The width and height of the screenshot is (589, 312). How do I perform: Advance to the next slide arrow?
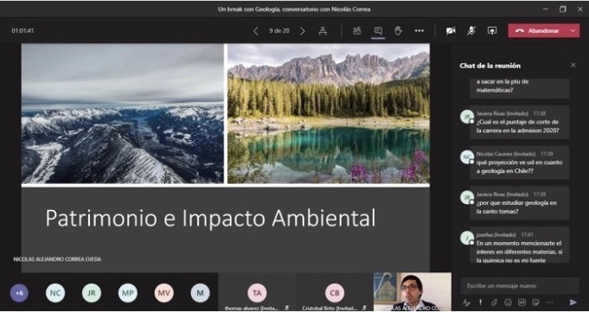[303, 31]
